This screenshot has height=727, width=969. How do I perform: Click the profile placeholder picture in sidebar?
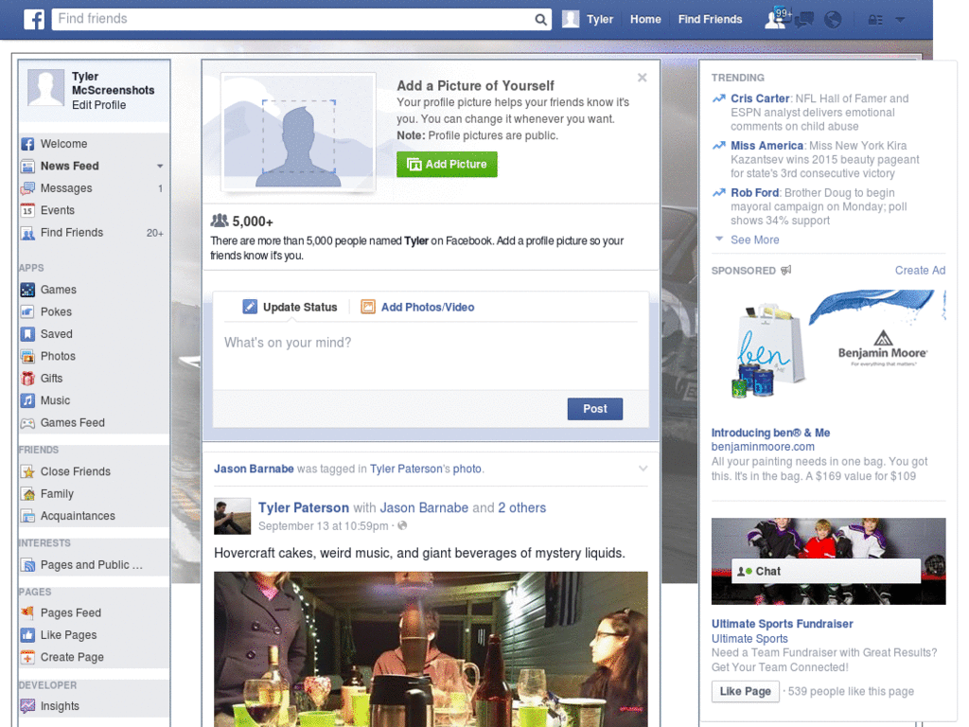point(45,87)
